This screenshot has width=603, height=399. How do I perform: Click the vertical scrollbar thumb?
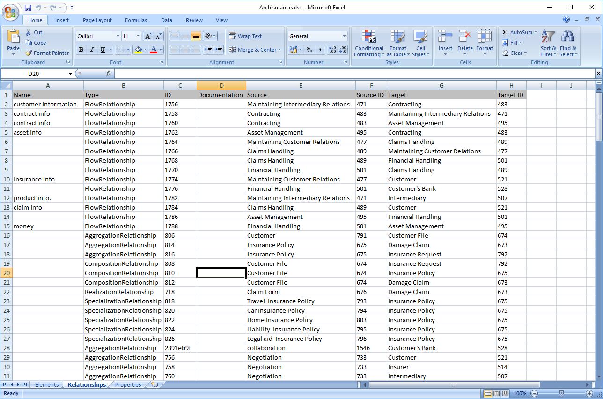coord(599,117)
